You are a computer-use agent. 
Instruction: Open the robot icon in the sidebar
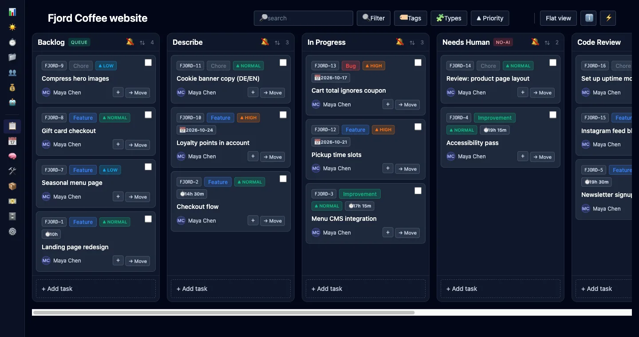coord(12,102)
